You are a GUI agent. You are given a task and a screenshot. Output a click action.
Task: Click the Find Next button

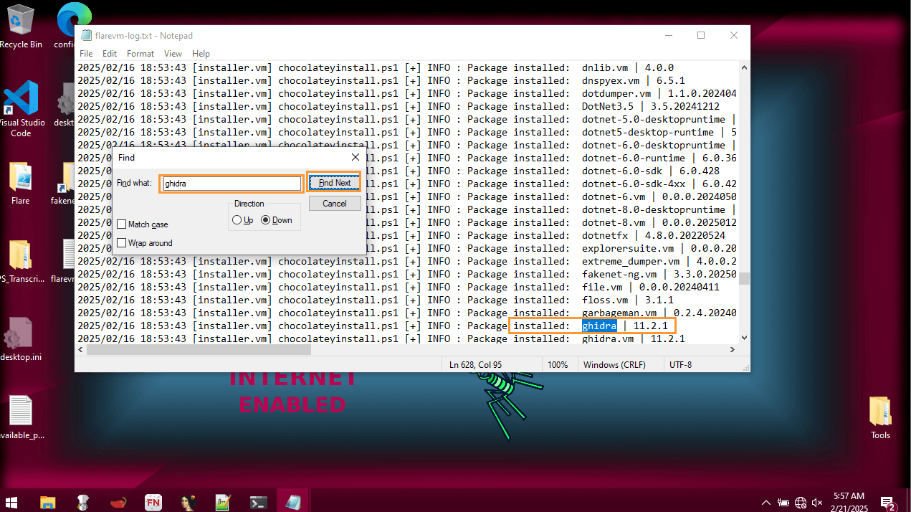point(335,183)
